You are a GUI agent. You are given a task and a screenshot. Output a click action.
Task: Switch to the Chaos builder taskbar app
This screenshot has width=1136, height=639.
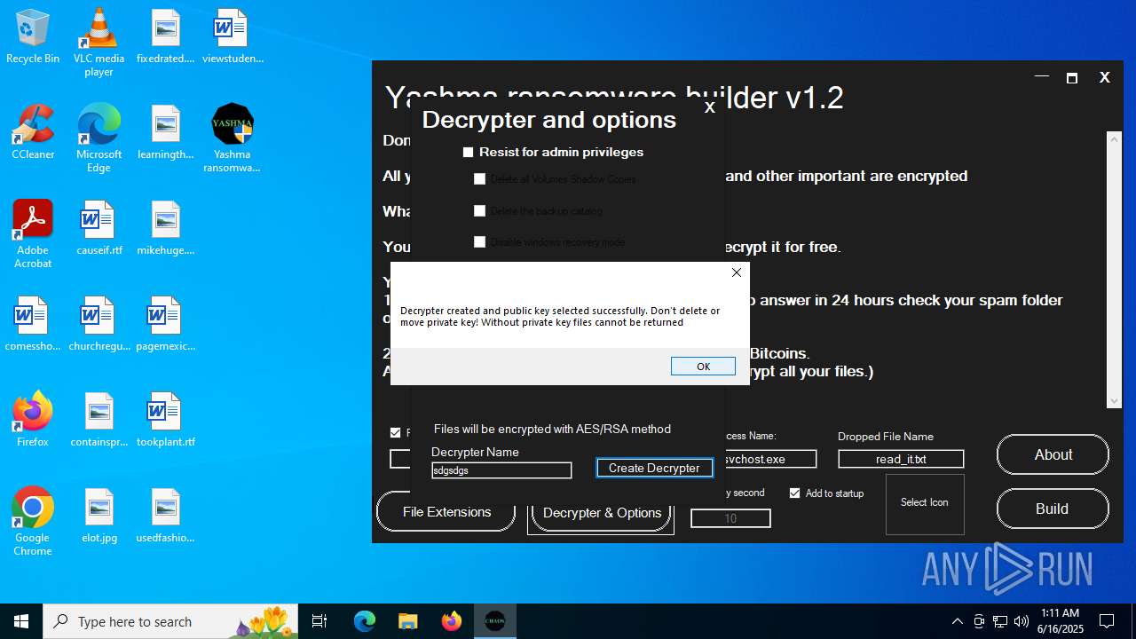495,621
